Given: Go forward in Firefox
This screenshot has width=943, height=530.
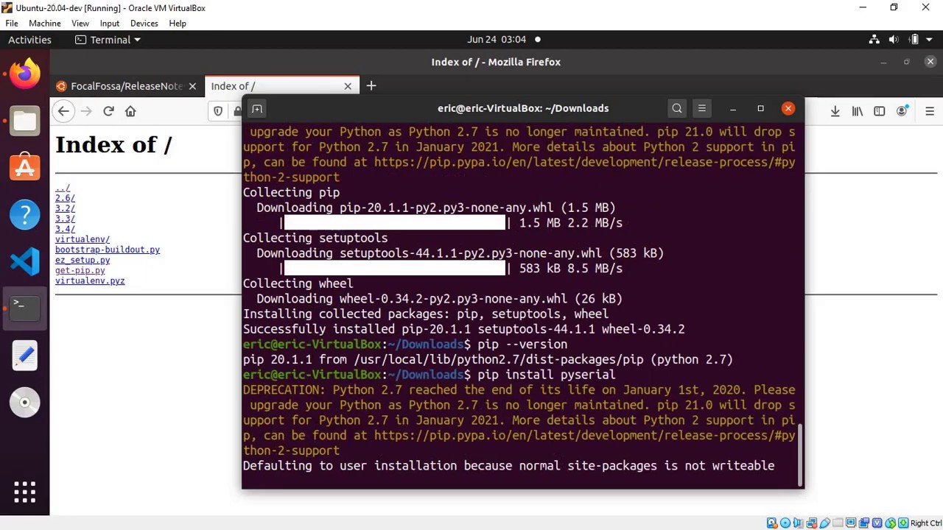Looking at the screenshot, I should [x=86, y=111].
